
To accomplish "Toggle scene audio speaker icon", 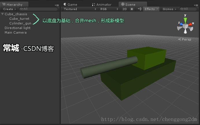I will (139, 9).
